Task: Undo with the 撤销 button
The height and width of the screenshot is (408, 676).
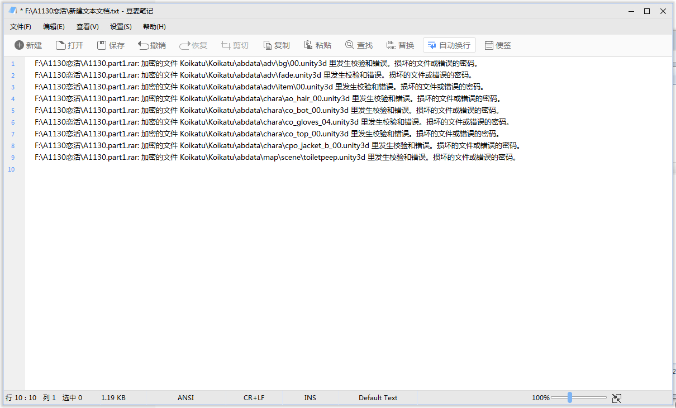Action: click(152, 45)
